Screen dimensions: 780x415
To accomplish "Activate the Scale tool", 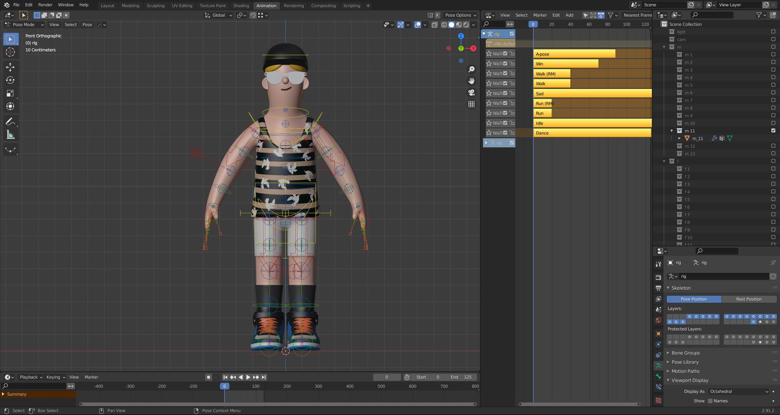I will [11, 93].
